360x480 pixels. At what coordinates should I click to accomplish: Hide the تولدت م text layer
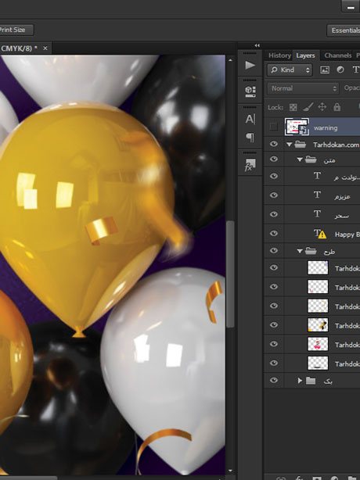tap(274, 176)
